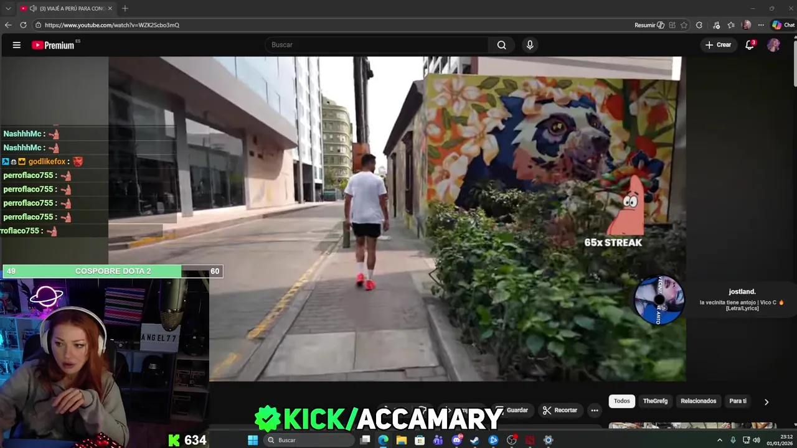Open the YouTube account avatar menu
797x448 pixels.
(773, 45)
